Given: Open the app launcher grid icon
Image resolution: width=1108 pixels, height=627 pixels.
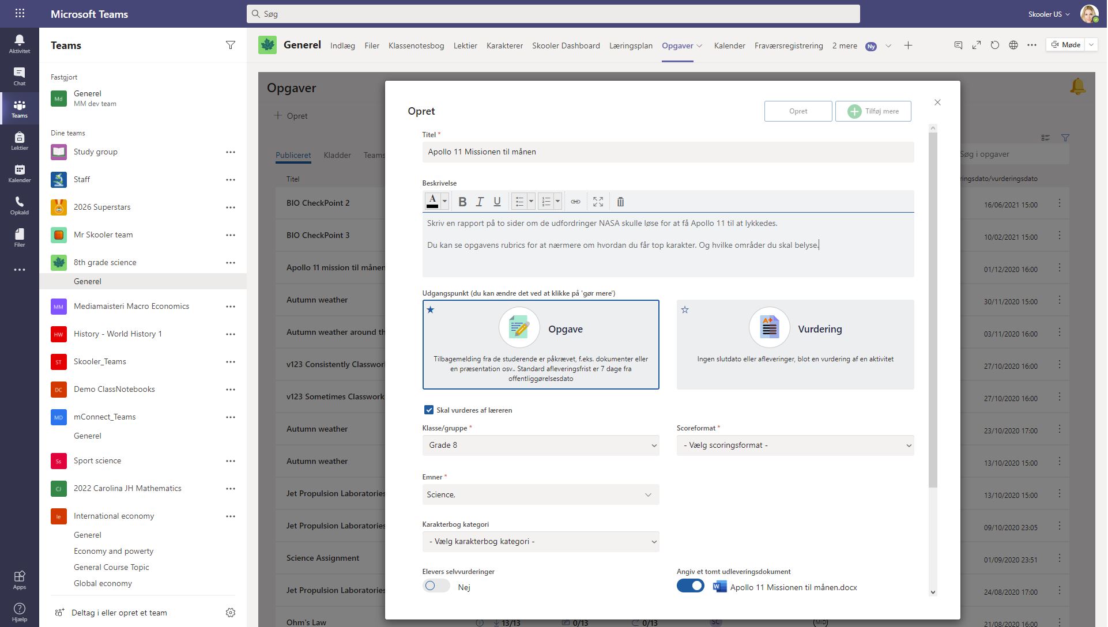Looking at the screenshot, I should pyautogui.click(x=20, y=13).
